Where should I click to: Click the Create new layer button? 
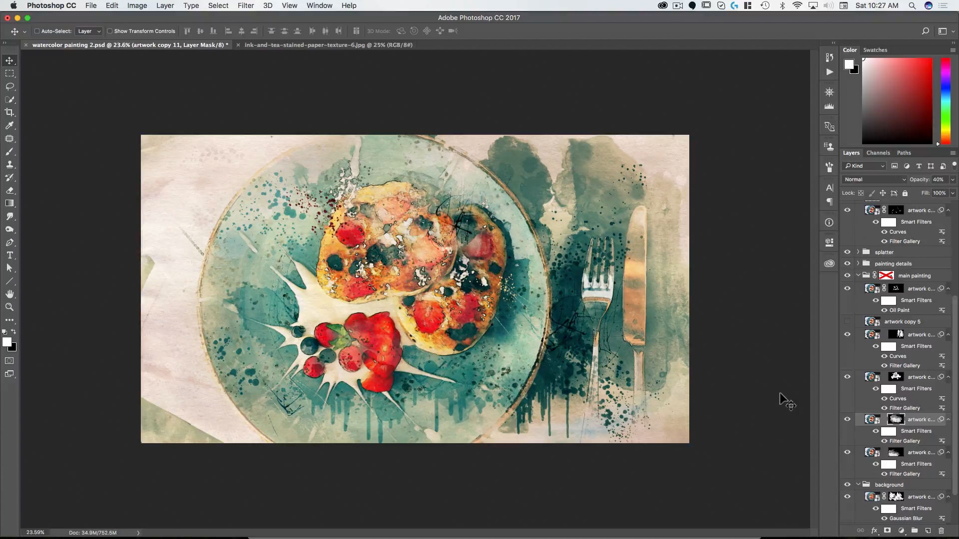pos(927,531)
